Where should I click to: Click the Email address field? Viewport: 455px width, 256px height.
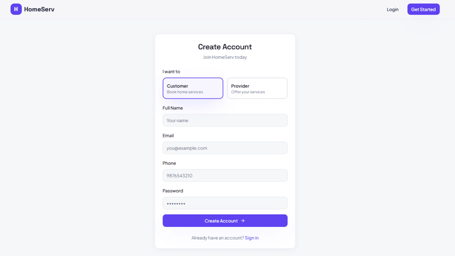tap(225, 148)
